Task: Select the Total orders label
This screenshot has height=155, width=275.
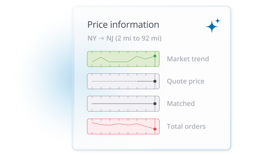Action: pyautogui.click(x=186, y=126)
